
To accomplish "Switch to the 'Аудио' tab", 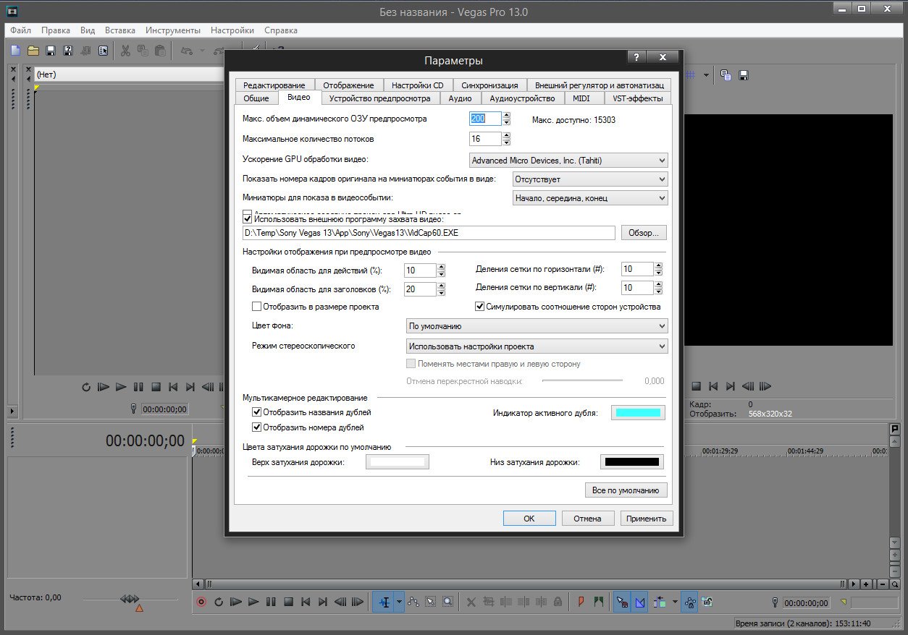I will (x=461, y=98).
